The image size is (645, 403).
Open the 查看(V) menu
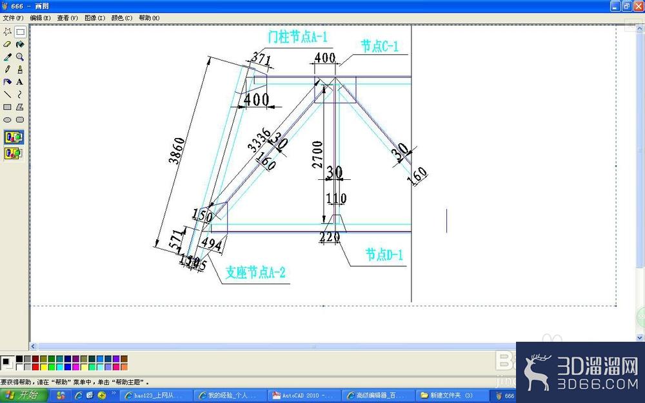pyautogui.click(x=68, y=18)
